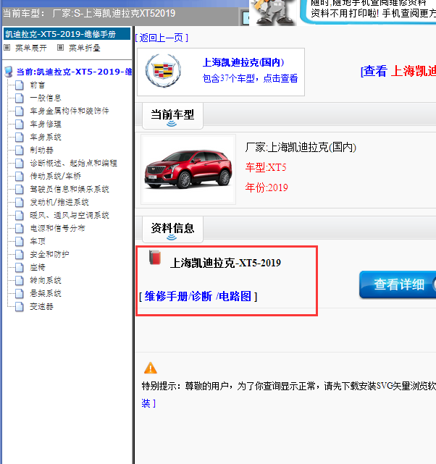Open 诊断概述、起始点和编程 section
The width and height of the screenshot is (436, 464).
point(73,164)
